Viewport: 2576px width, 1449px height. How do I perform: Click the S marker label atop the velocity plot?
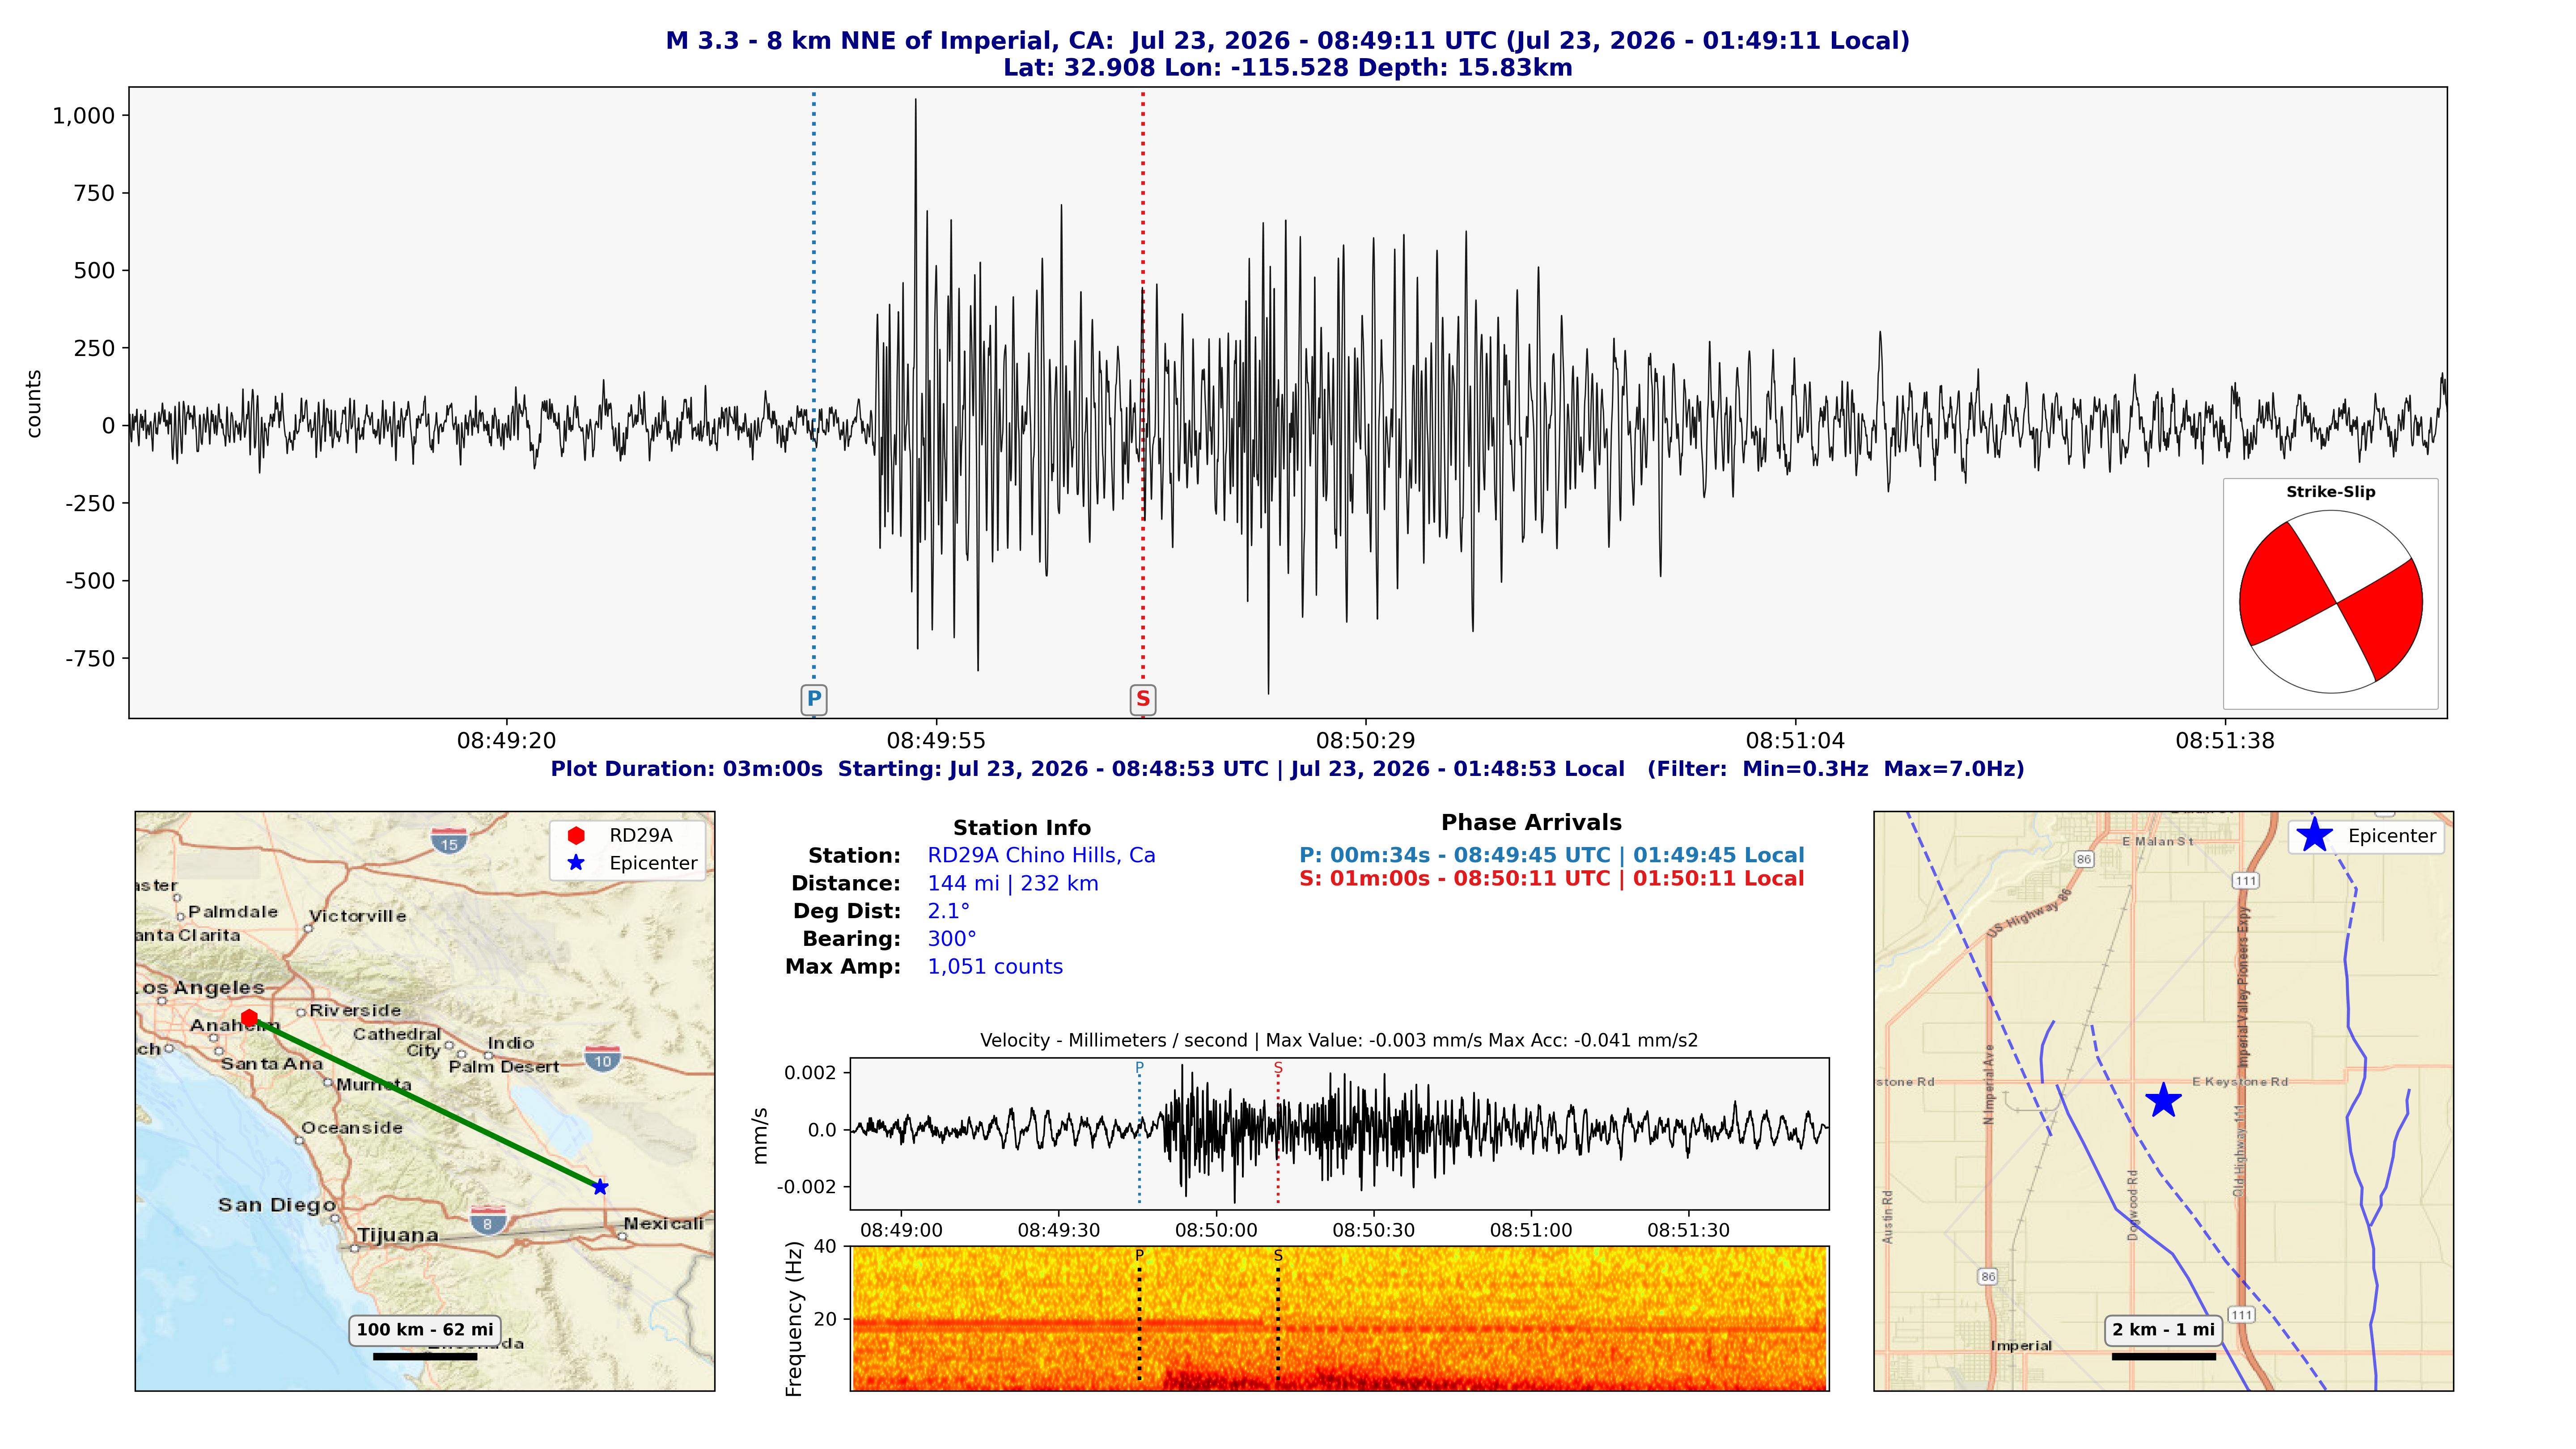[x=1278, y=1068]
